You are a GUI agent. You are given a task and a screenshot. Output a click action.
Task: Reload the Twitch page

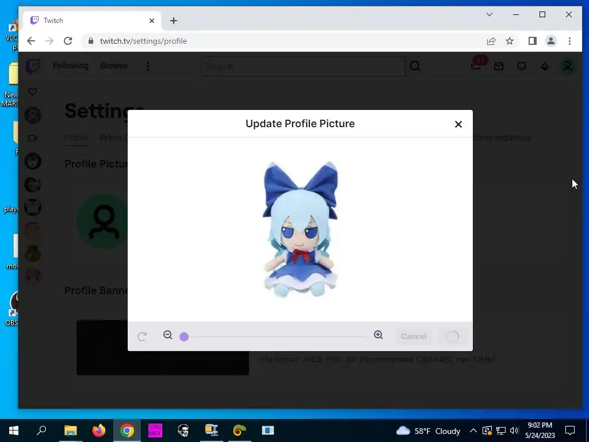tap(68, 41)
